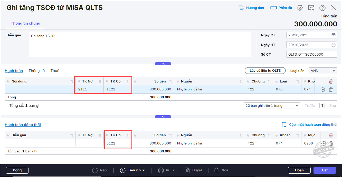Viewport: 342px width, 177px height.
Task: Select page number 1
Action: (x=322, y=106)
